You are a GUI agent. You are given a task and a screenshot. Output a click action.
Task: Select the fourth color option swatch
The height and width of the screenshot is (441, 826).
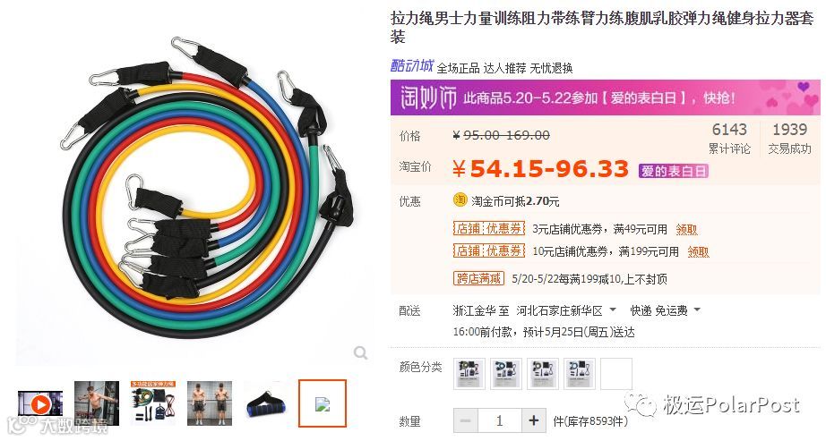pyautogui.click(x=580, y=374)
